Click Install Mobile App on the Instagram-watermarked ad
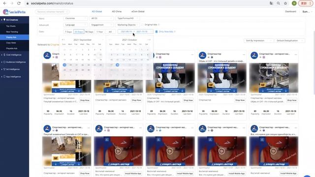 tap(133, 174)
